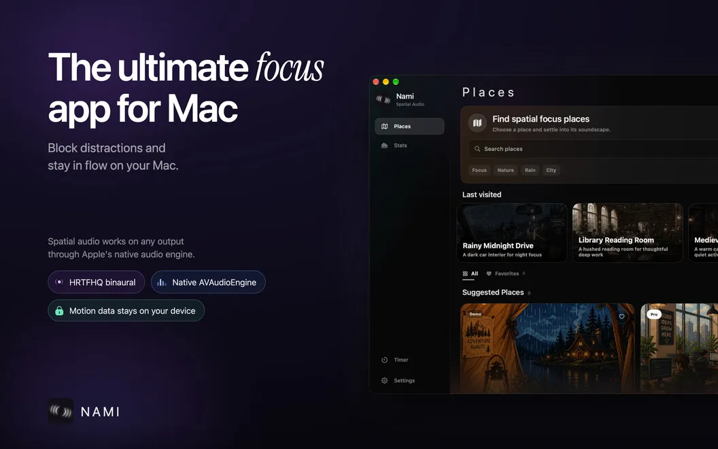
Task: Click the Block distractions and stay in flow text
Action: (113, 156)
